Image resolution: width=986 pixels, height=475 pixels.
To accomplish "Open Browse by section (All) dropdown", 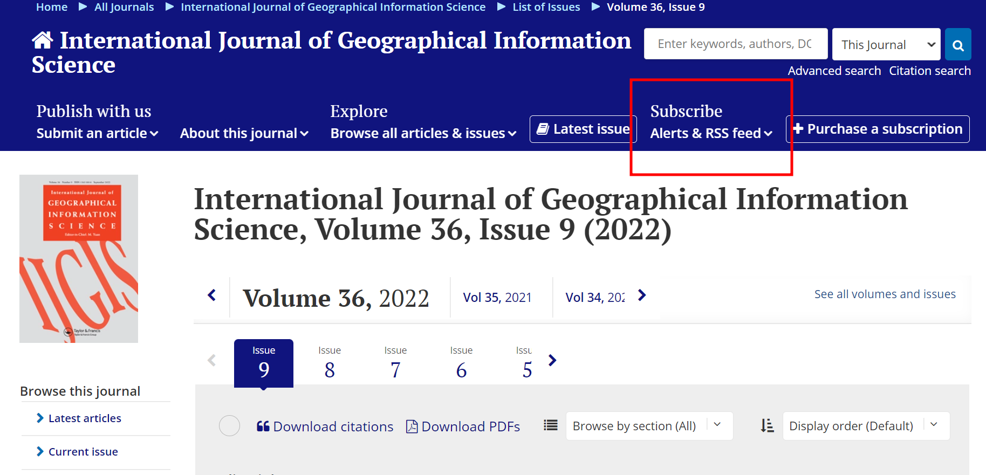I will [x=649, y=426].
